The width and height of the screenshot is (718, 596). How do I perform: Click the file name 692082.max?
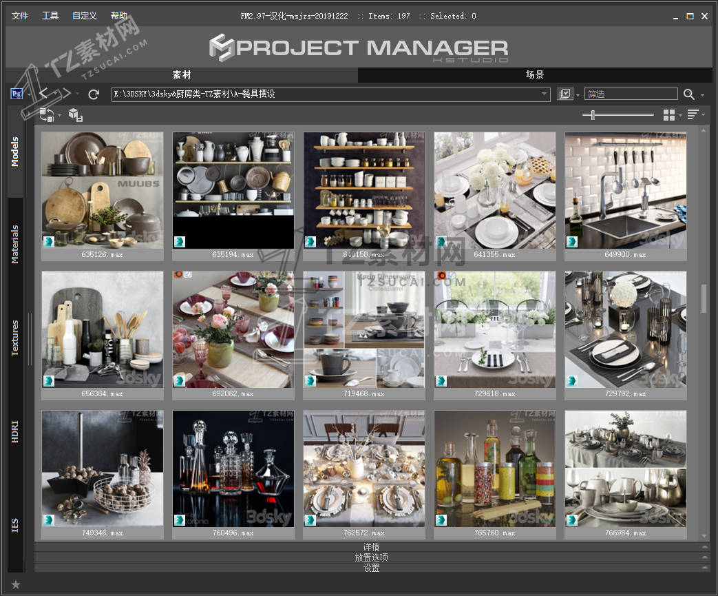click(233, 394)
